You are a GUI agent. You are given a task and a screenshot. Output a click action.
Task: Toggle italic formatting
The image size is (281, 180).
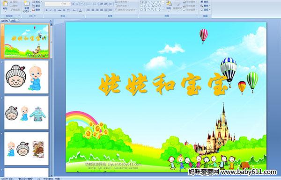[51, 10]
